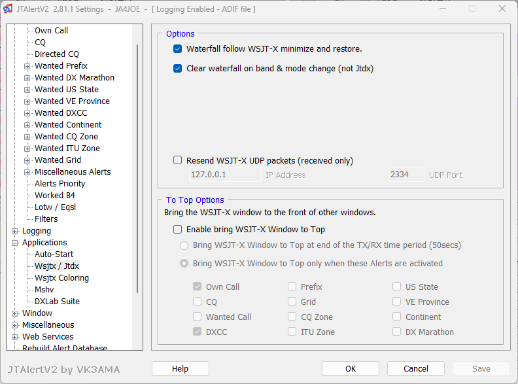Click the UDP Port field 2334
This screenshot has width=518, height=384.
coord(406,175)
